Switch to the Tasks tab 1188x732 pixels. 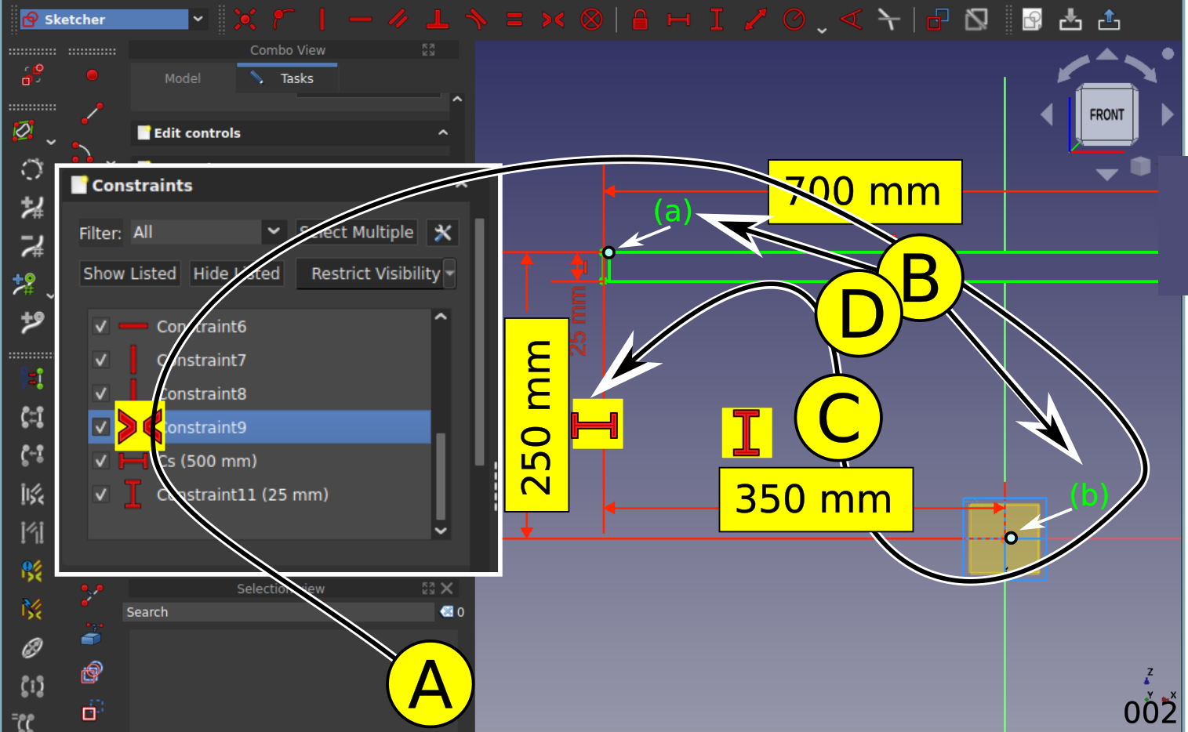click(287, 78)
